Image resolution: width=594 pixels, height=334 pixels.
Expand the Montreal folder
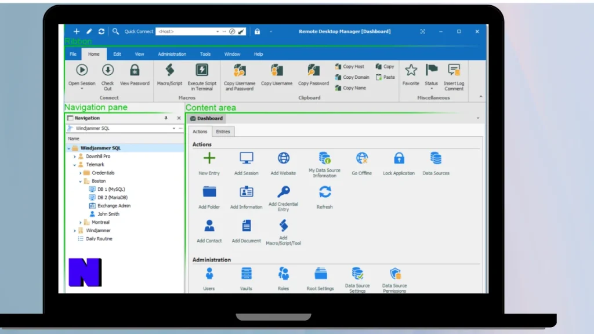click(80, 223)
